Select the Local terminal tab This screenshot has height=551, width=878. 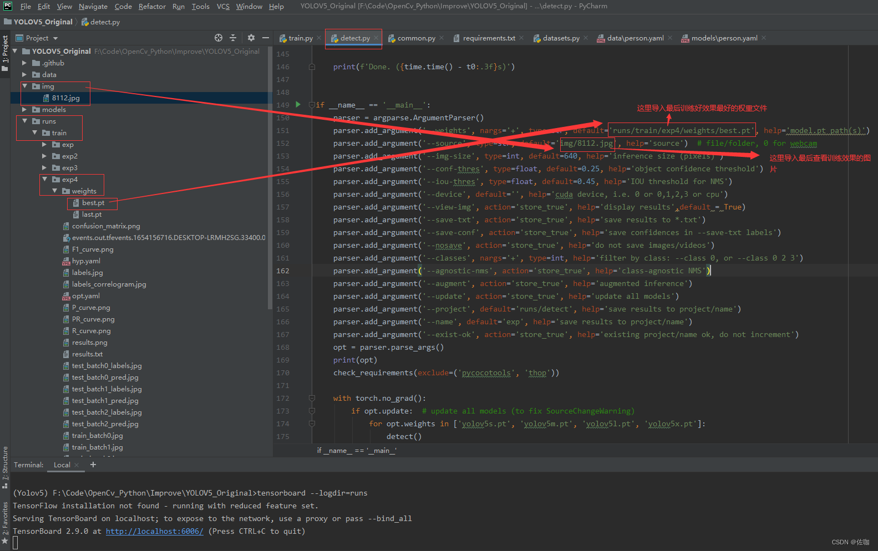[x=62, y=465]
